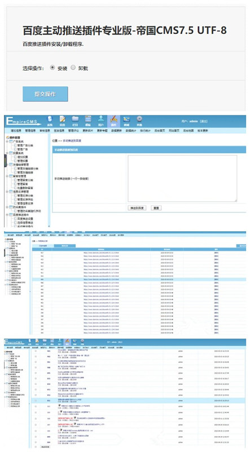Open 信息 icon in the 手动推送 page header

(63, 121)
